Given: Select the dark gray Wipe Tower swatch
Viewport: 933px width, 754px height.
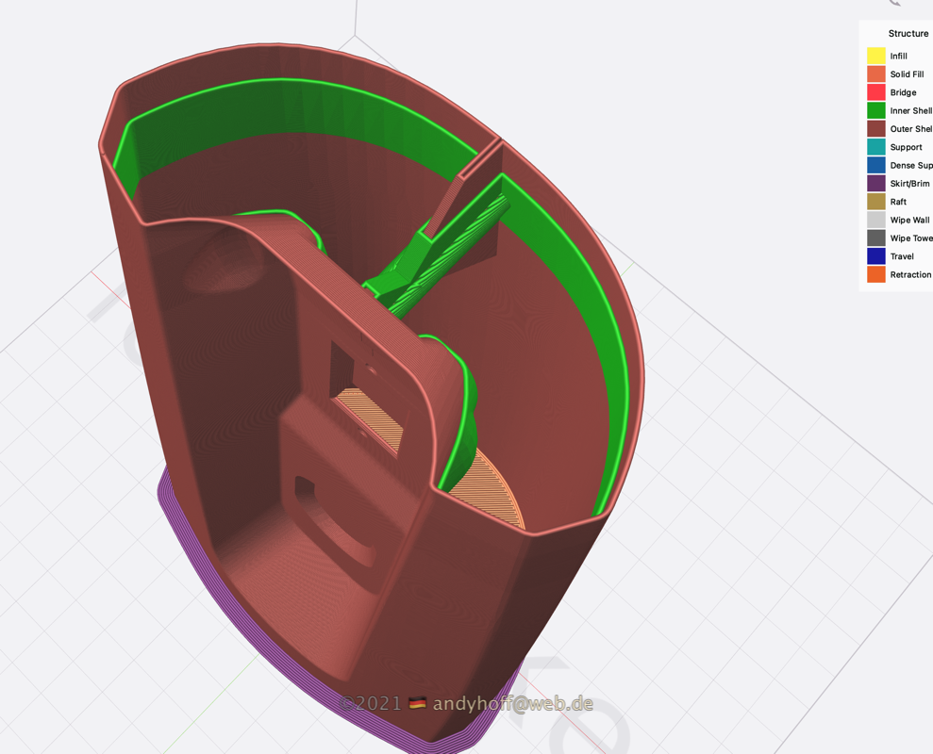Looking at the screenshot, I should [x=876, y=238].
